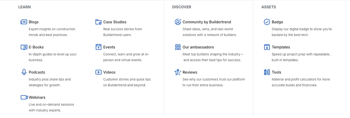This screenshot has height=118, width=350.
Task: Open the Templates link
Action: point(281,47)
